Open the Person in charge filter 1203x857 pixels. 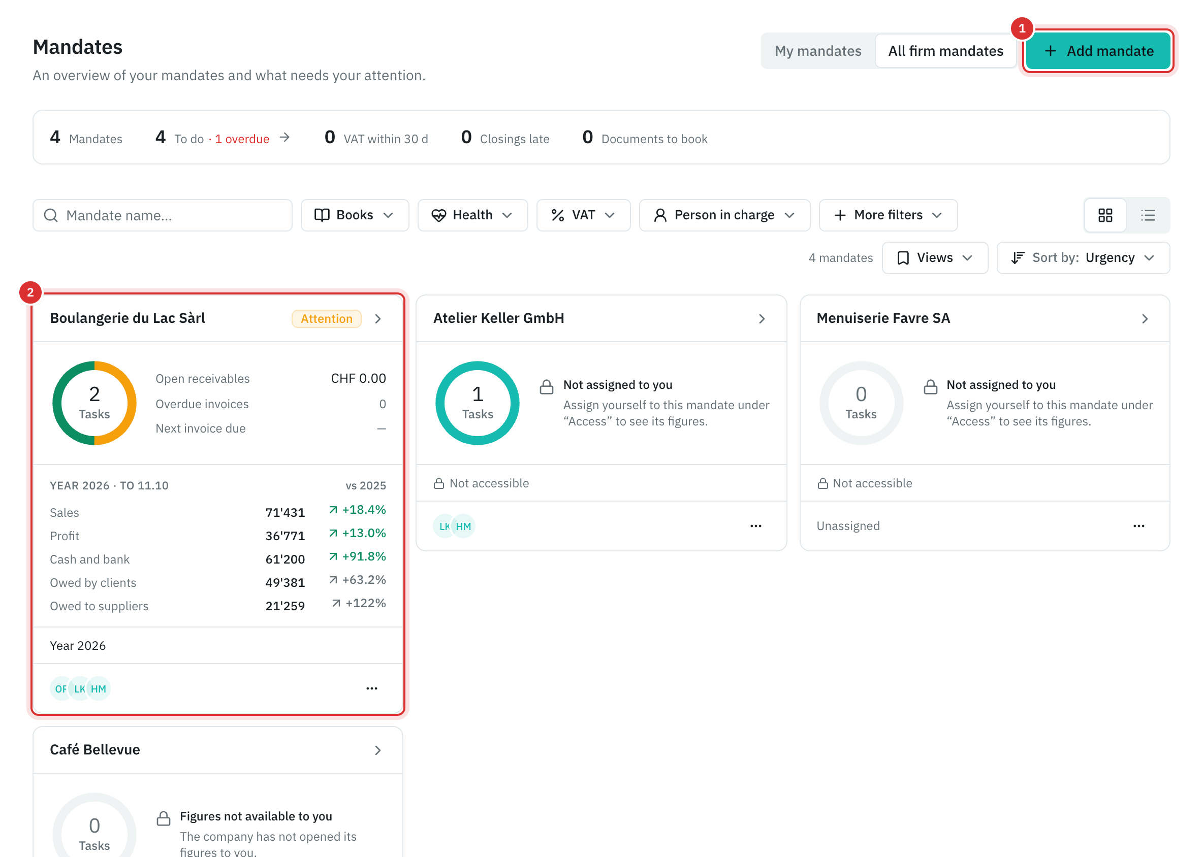[724, 215]
